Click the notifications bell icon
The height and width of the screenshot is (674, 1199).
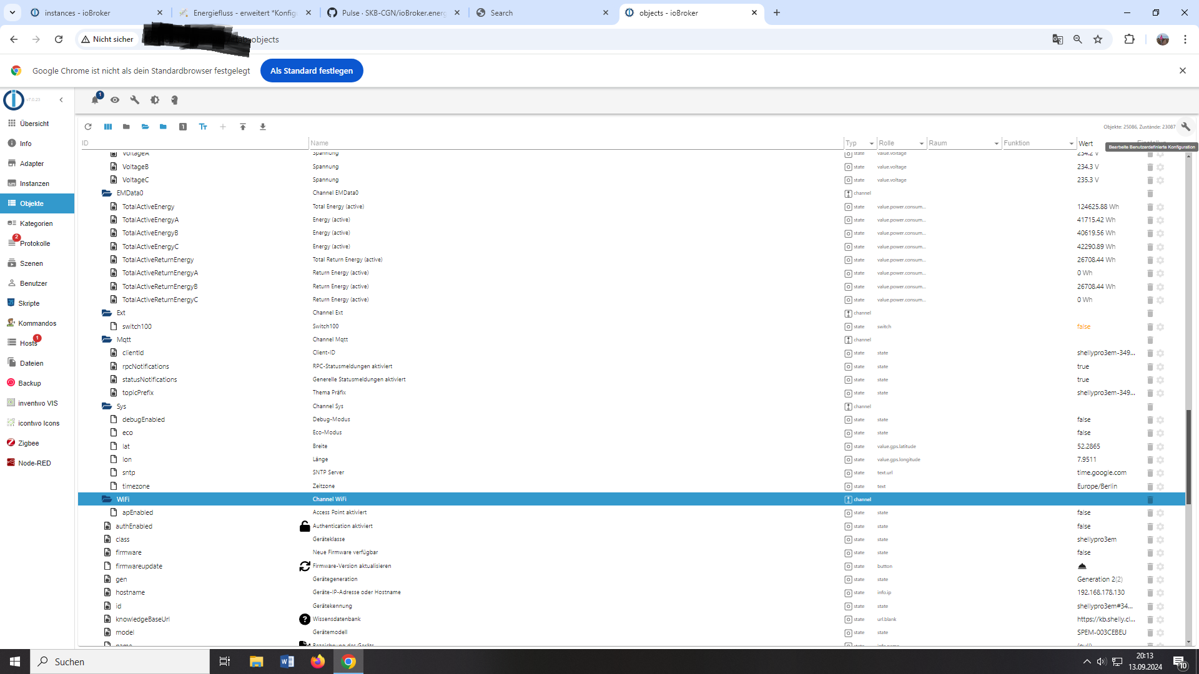click(95, 100)
